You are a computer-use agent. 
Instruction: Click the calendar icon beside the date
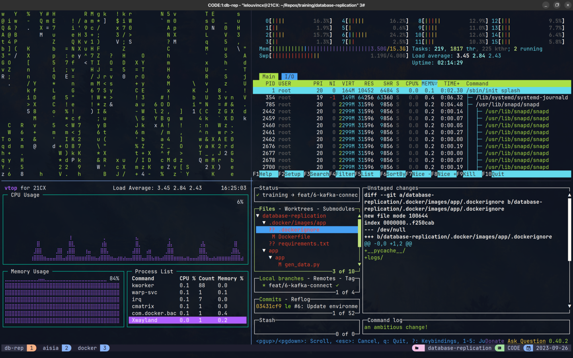[x=528, y=348]
